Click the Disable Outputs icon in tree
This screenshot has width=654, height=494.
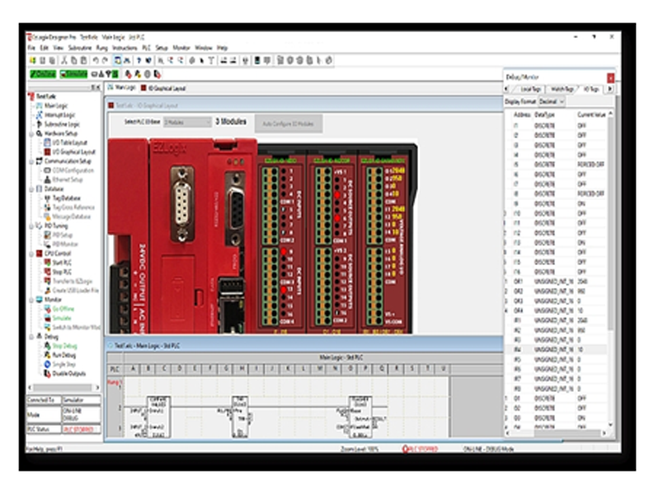pyautogui.click(x=47, y=374)
